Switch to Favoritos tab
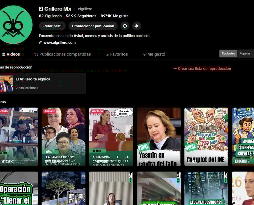254x205 pixels. pyautogui.click(x=116, y=54)
